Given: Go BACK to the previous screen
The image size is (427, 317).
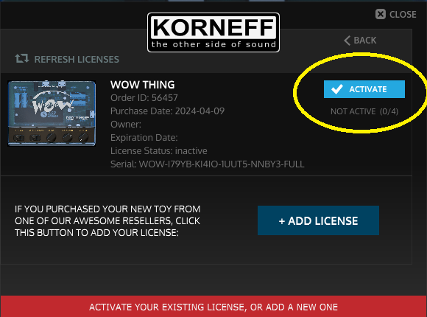Looking at the screenshot, I should click(360, 41).
